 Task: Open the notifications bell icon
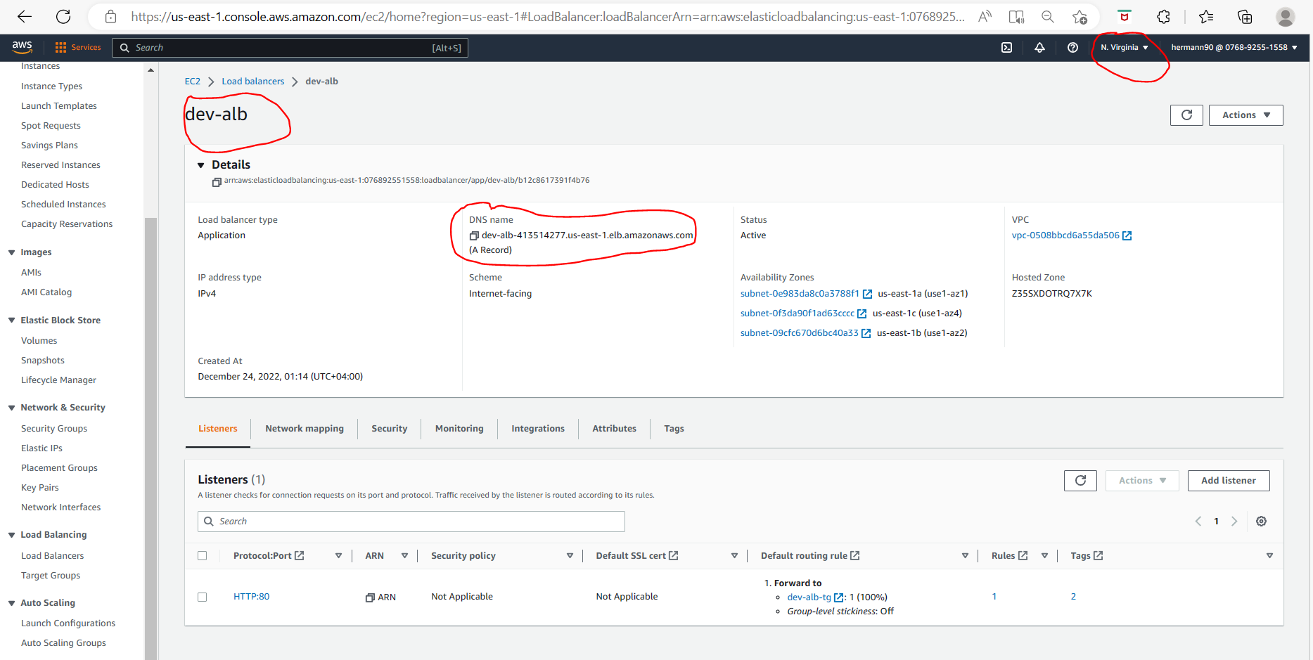coord(1039,47)
